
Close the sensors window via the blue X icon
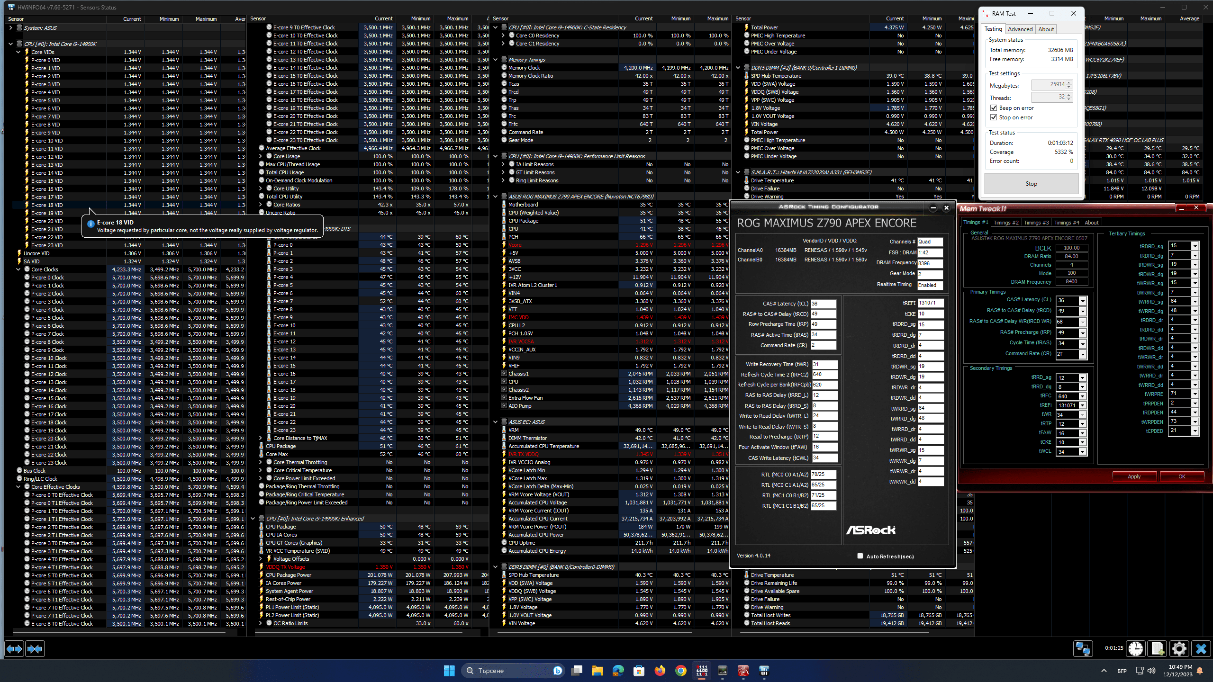[x=1201, y=648]
